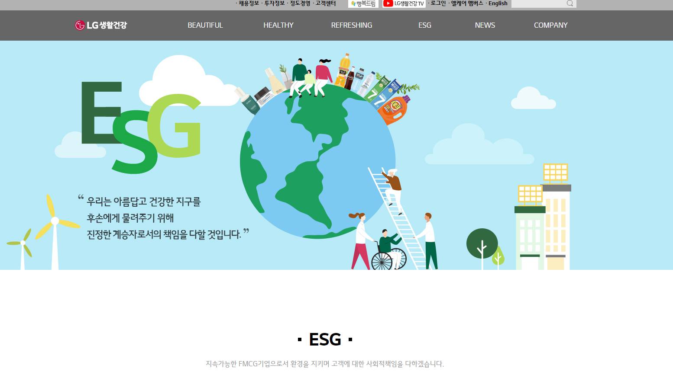673x384 pixels.
Task: Click the 행복드림 badge
Action: 363,4
